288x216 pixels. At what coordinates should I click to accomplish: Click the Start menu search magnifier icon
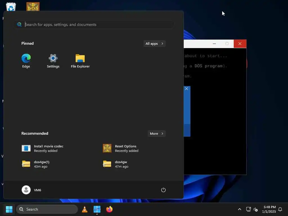coord(19,24)
